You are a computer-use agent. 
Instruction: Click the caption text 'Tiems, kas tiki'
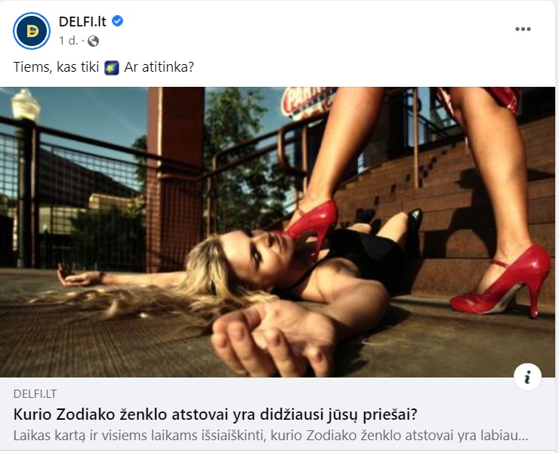56,67
